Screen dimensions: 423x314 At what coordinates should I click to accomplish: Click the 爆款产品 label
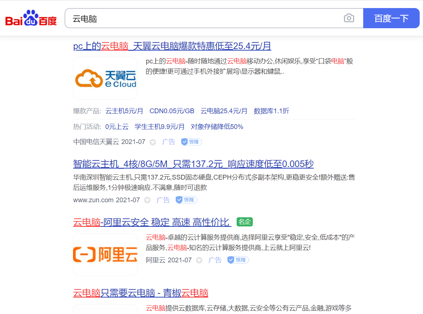click(87, 111)
